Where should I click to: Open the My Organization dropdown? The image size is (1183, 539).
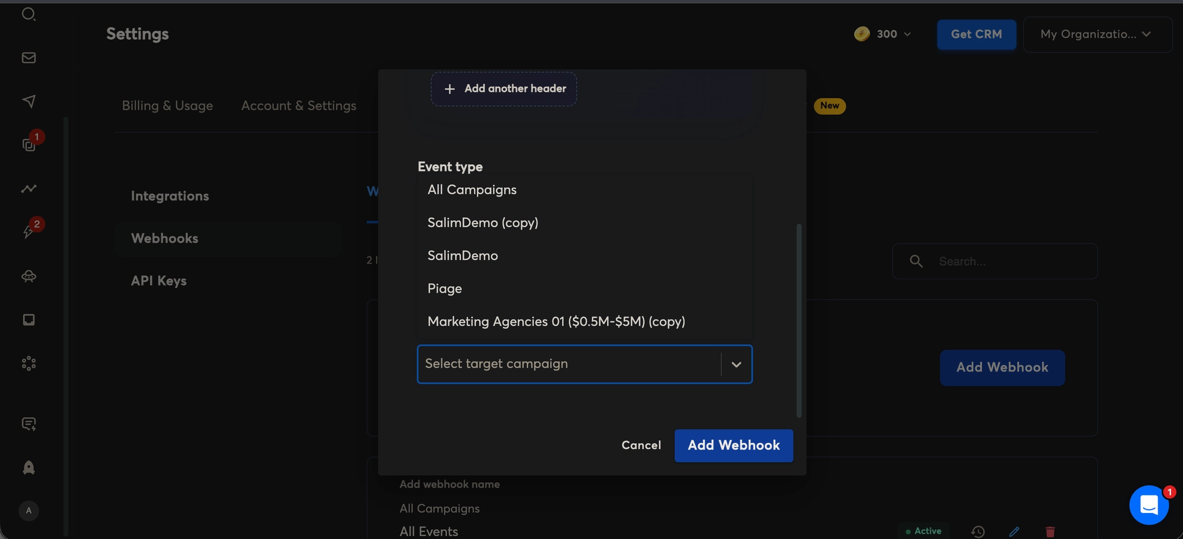coord(1097,35)
